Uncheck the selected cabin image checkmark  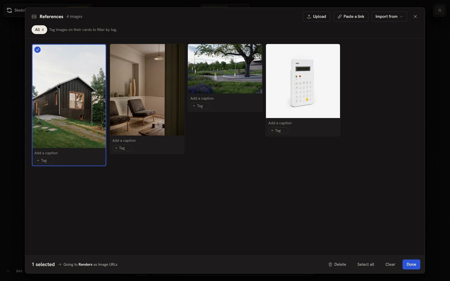pos(37,50)
